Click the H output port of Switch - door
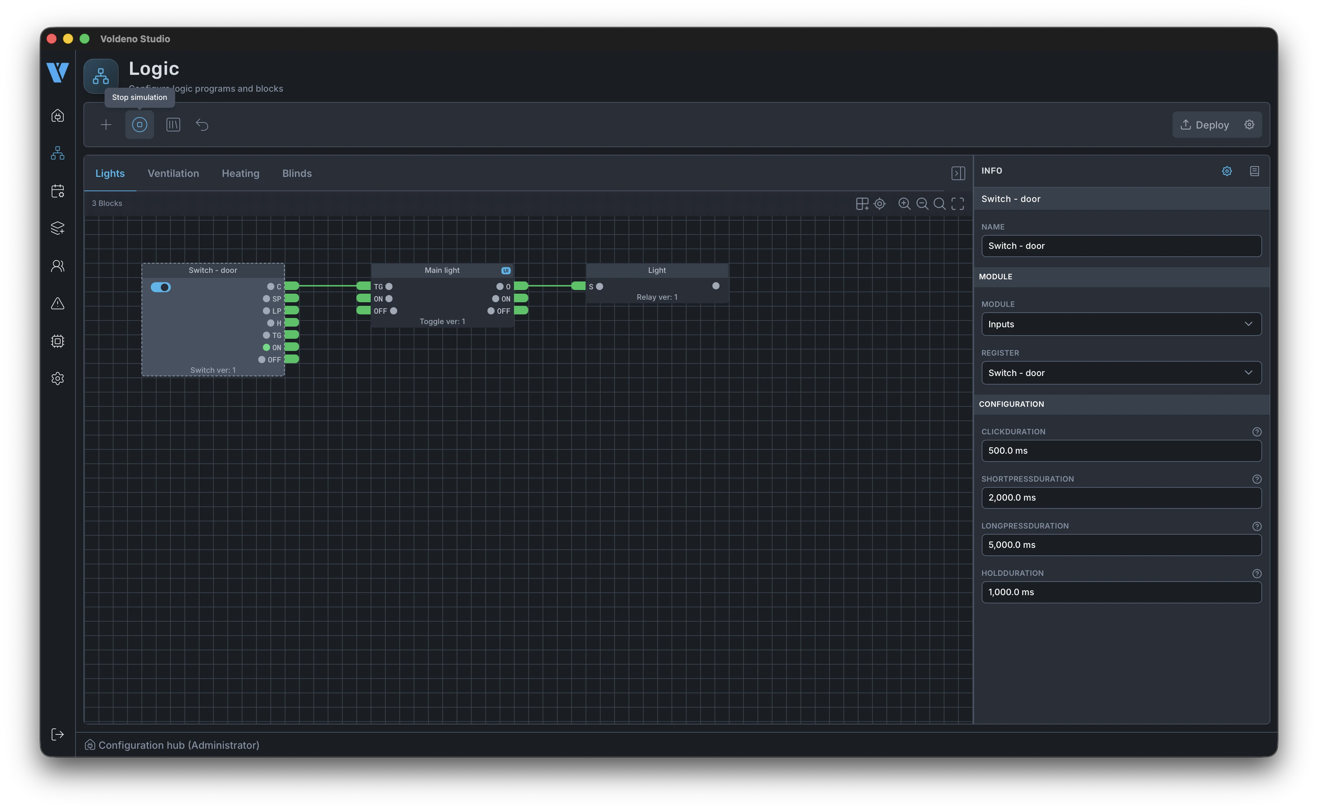 click(x=292, y=323)
